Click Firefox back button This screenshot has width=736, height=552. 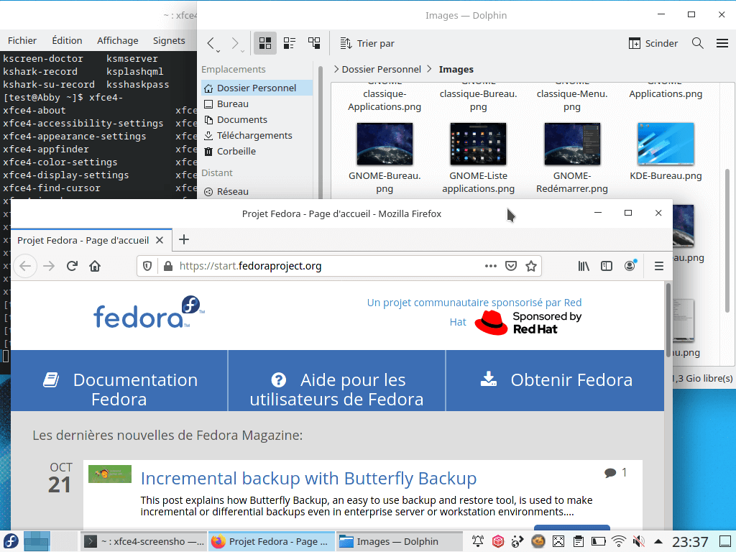tap(25, 266)
